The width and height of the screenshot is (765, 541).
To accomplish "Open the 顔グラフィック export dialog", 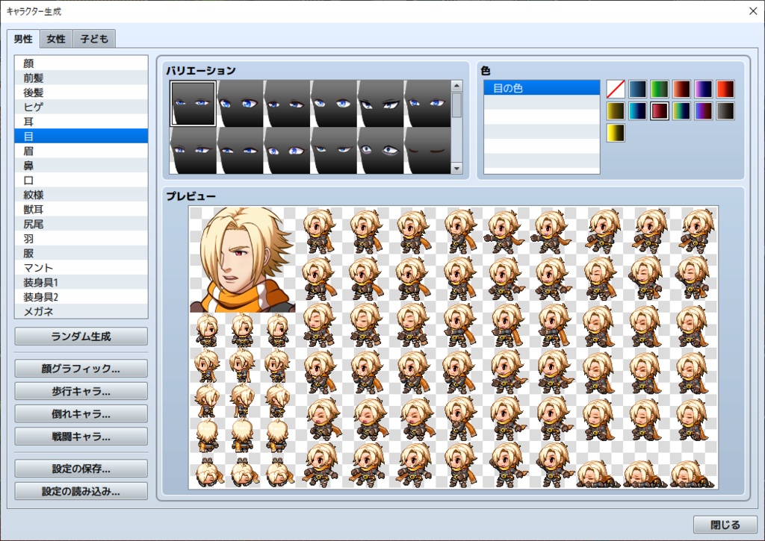I will 80,368.
